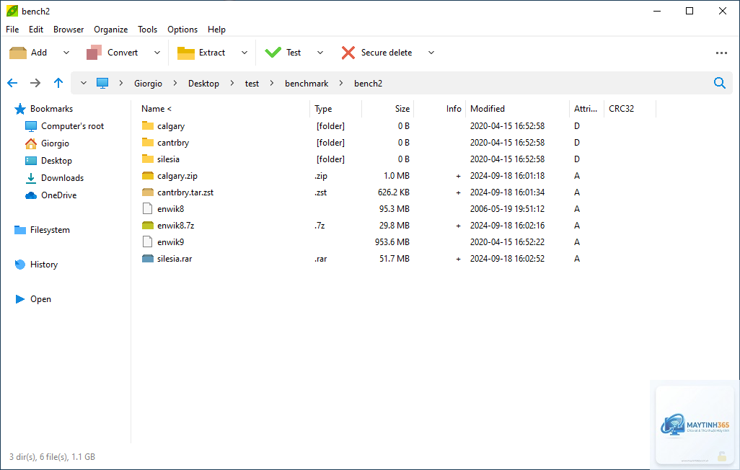Open the Help menu
Screen dimensions: 740x470
click(x=216, y=30)
